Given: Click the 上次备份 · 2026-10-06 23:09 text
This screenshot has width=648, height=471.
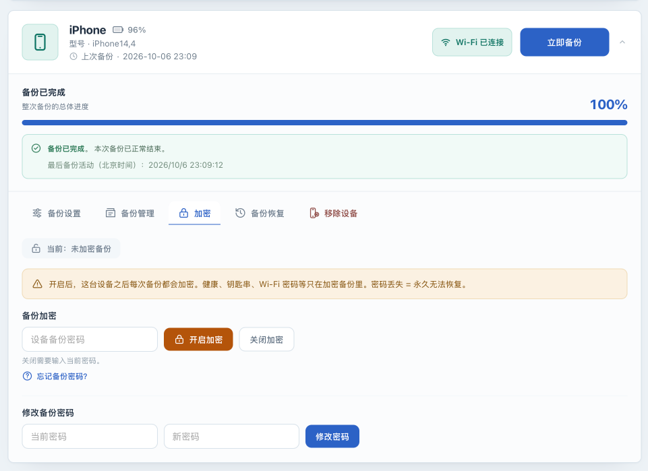Looking at the screenshot, I should 139,57.
